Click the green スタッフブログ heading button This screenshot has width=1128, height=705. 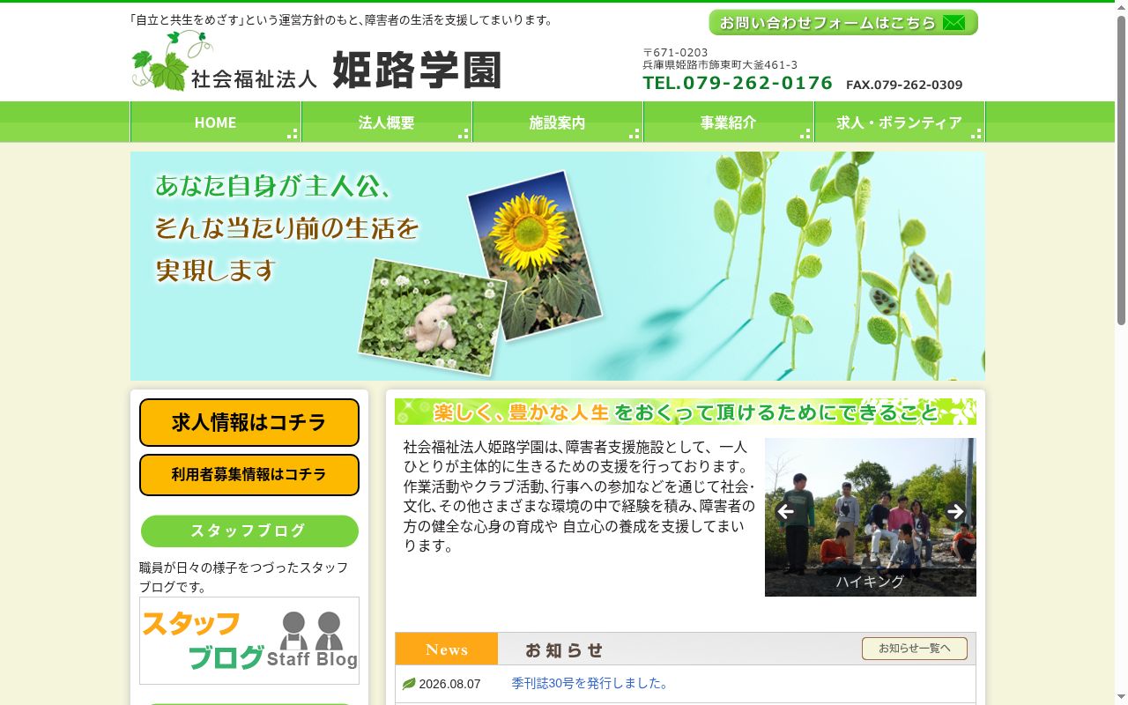pos(249,531)
